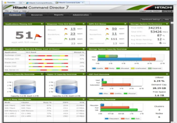Image resolution: width=177 pixels, height=123 pixels.
Task: Open the Resources tab
Action: [37, 15]
